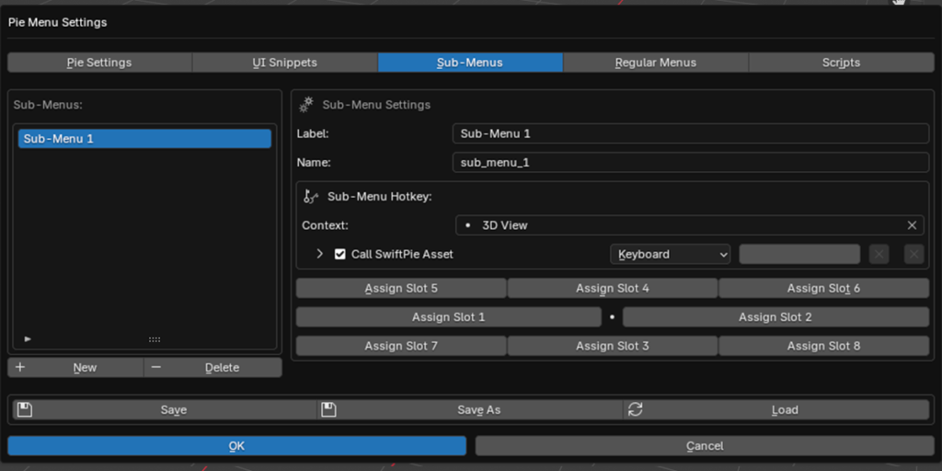Screen dimensions: 942x471
Task: Click the 3D View context field
Action: (x=690, y=225)
